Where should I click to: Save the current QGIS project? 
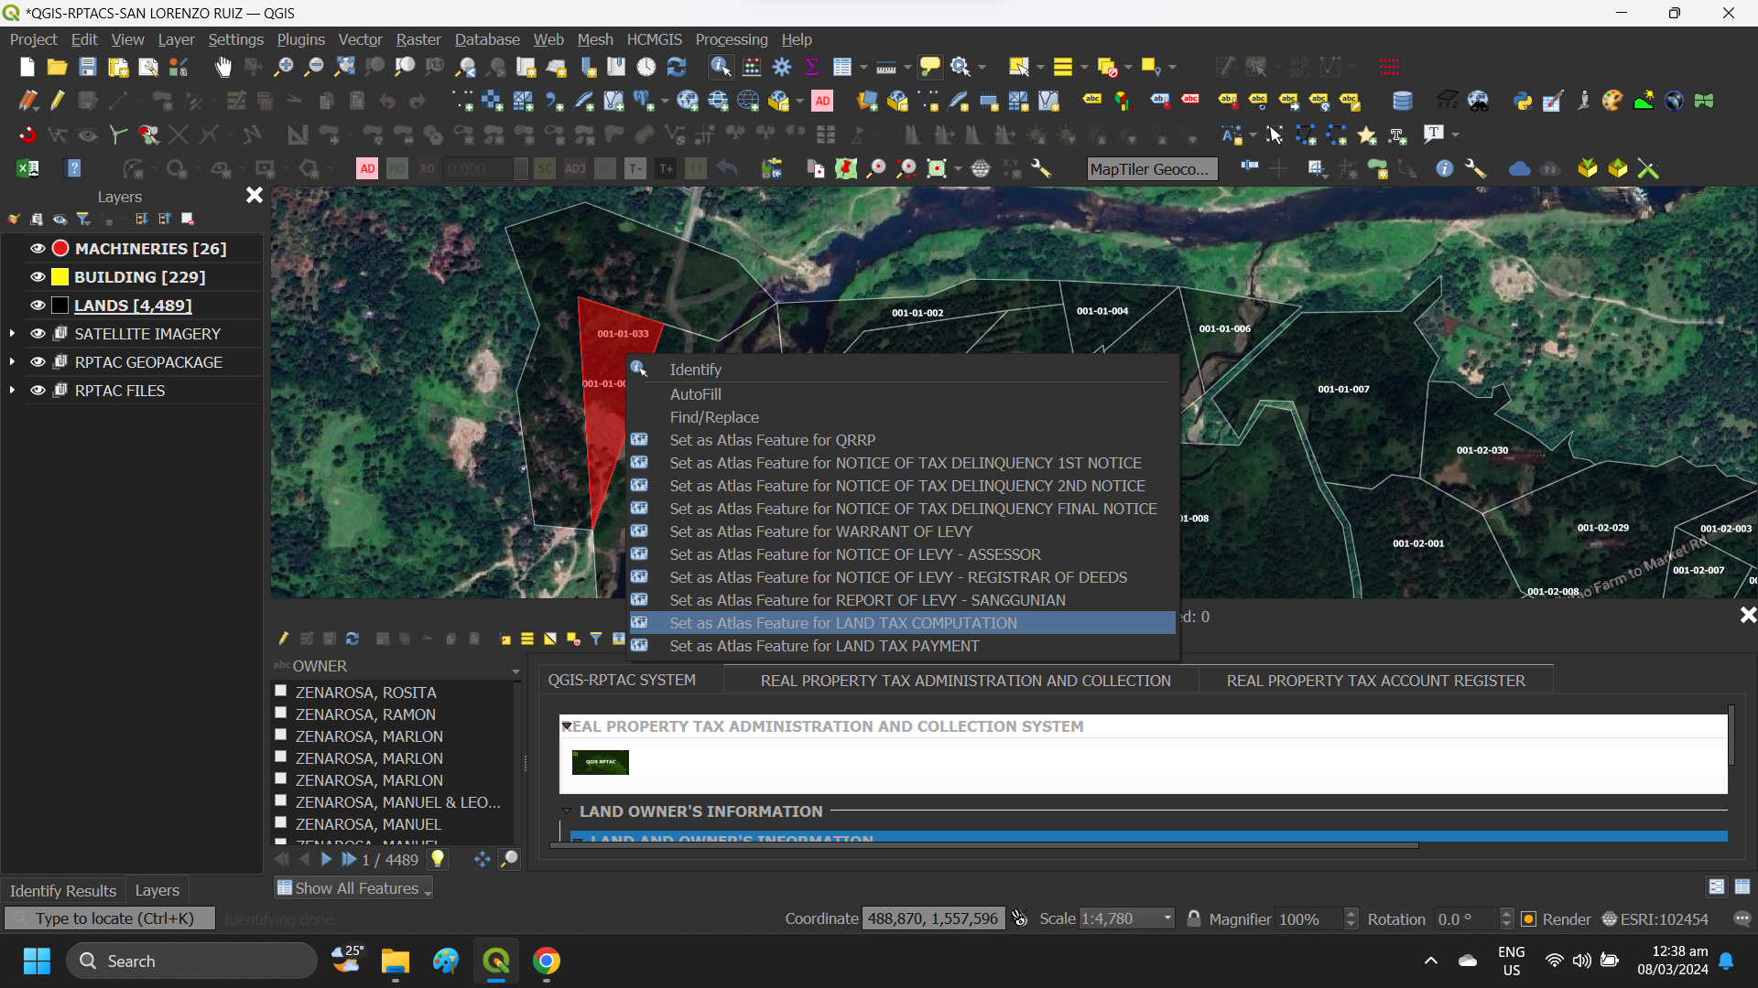point(87,67)
